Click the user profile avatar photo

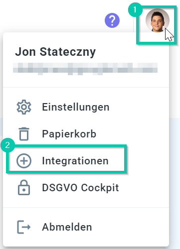click(158, 20)
